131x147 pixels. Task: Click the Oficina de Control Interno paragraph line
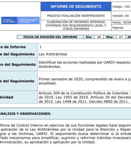(x=65, y=125)
